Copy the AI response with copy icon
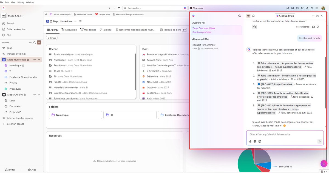The image size is (329, 173). tap(254, 27)
